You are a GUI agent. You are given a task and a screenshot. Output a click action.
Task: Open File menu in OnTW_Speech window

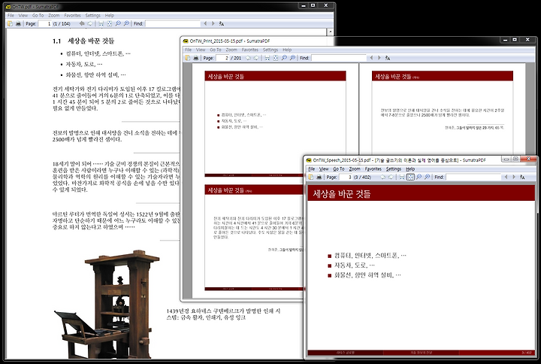click(x=312, y=169)
